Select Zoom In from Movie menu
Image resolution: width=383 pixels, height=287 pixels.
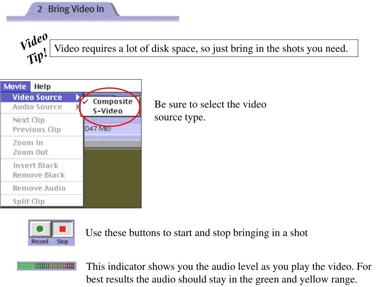pos(42,143)
